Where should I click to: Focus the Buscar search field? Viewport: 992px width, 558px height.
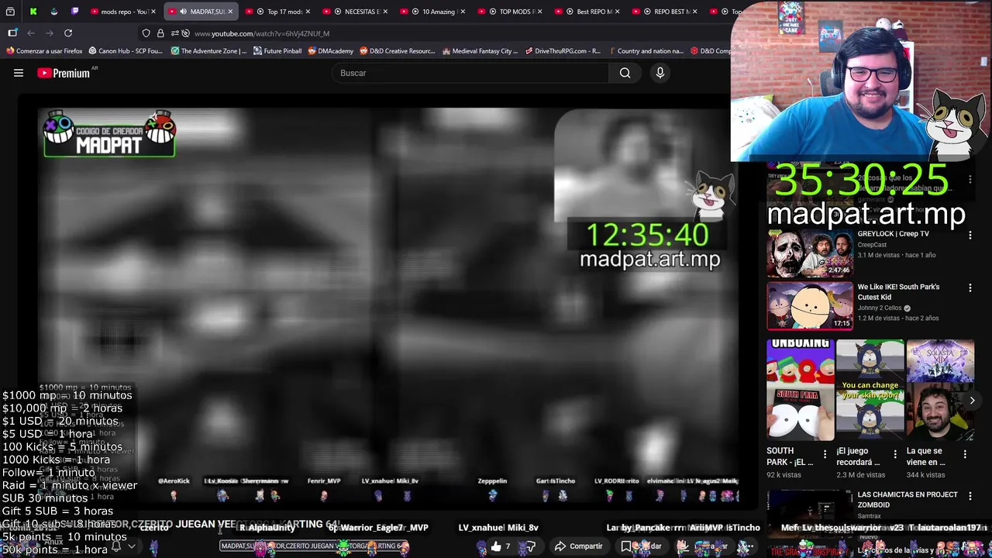[470, 73]
